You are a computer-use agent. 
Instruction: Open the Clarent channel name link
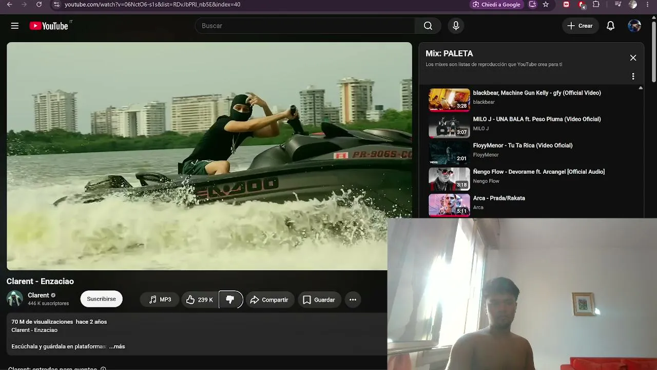click(38, 295)
